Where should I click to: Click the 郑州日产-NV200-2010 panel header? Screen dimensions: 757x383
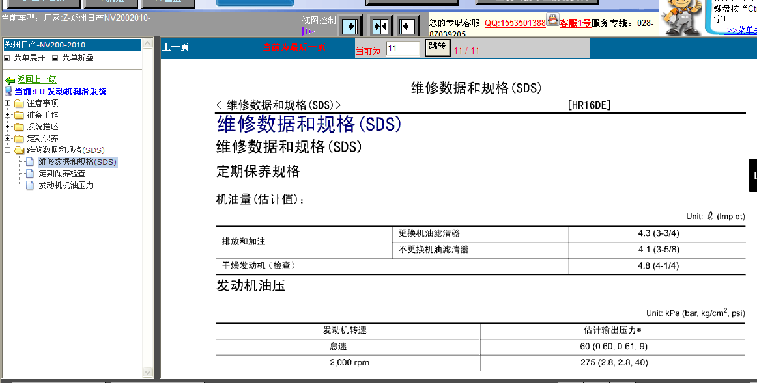point(72,45)
